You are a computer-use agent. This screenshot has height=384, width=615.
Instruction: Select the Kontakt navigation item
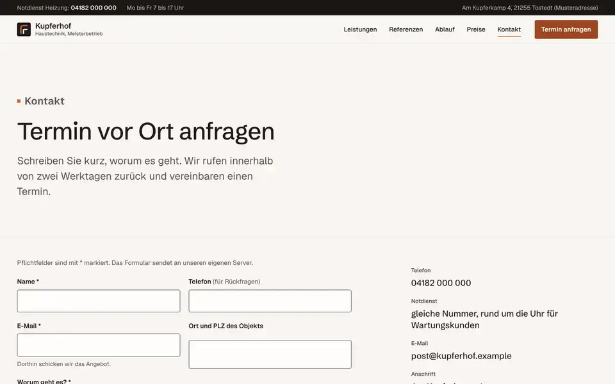[509, 29]
